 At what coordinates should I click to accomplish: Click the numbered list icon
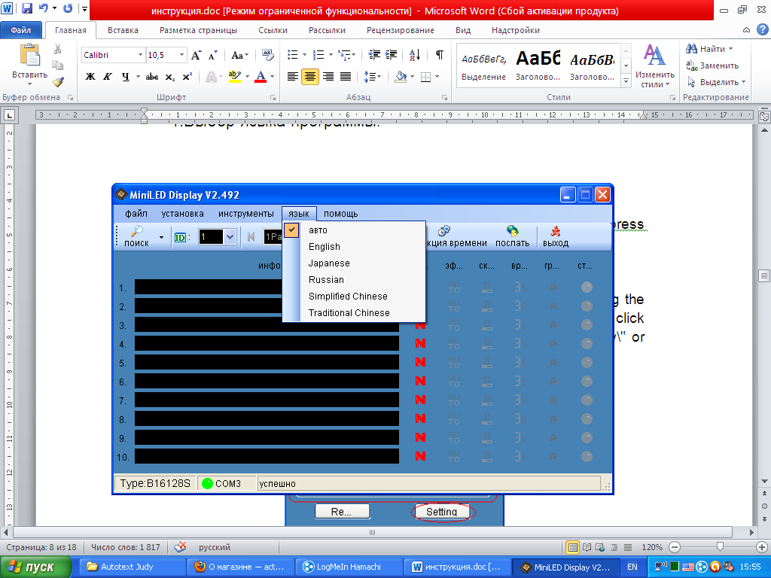[x=318, y=54]
